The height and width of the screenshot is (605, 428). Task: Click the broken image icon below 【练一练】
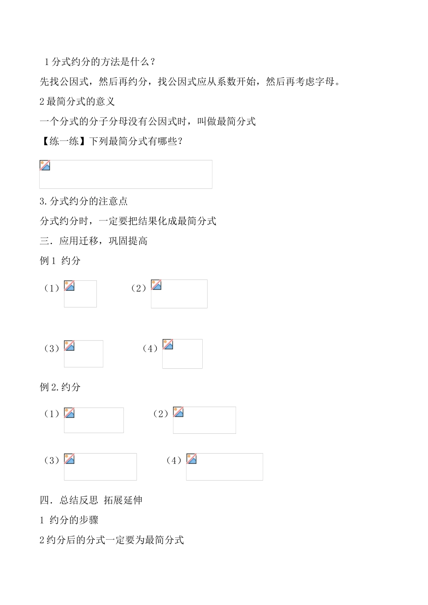pyautogui.click(x=45, y=165)
